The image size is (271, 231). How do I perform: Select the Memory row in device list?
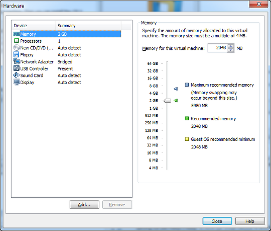pos(67,34)
